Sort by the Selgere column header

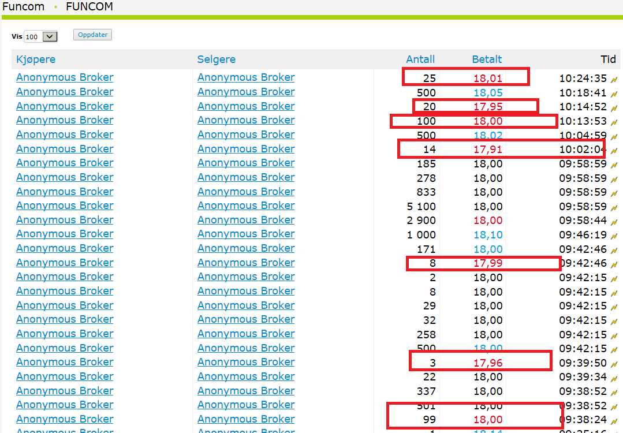pyautogui.click(x=217, y=59)
